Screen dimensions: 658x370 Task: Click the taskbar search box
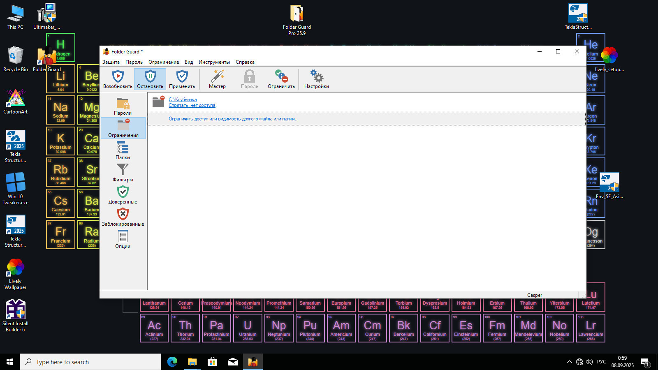90,362
